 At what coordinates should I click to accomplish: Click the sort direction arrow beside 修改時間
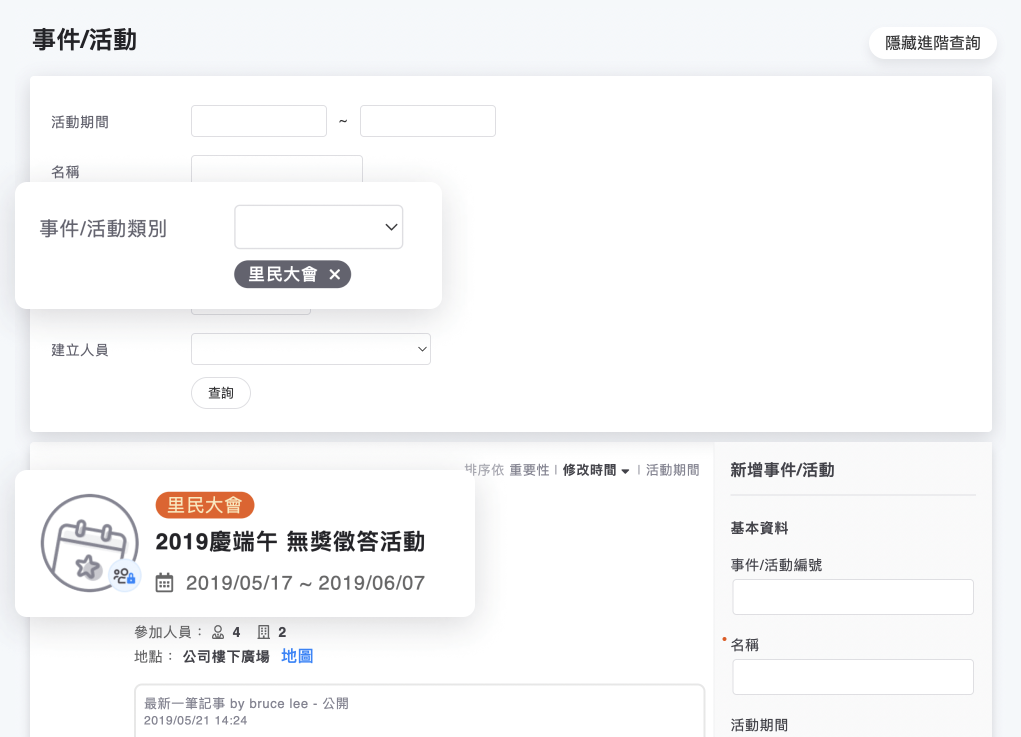(625, 470)
